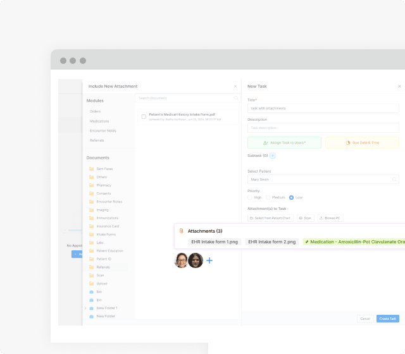405x354 pixels.
Task: Select Medium priority radio button
Action: (x=268, y=197)
